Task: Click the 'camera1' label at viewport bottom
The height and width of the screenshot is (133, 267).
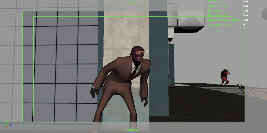Action: tap(132, 130)
